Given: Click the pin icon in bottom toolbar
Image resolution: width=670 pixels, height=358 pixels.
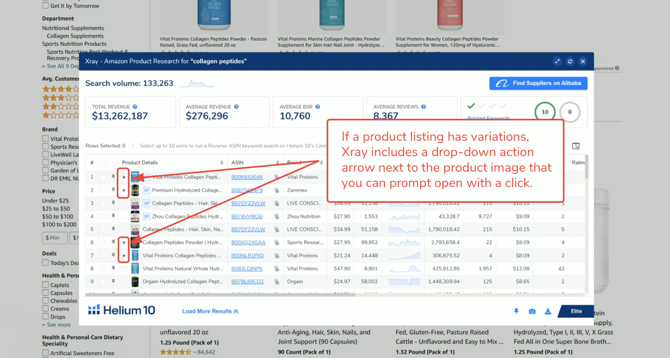Looking at the screenshot, I should [x=516, y=311].
